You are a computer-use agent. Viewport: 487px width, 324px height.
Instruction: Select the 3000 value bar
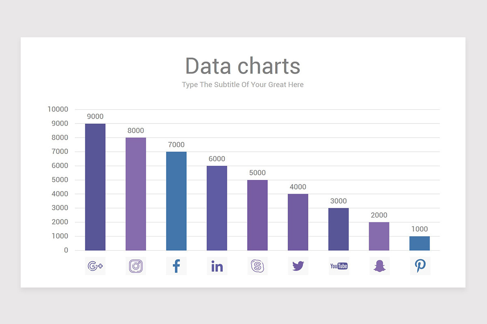[x=338, y=229]
